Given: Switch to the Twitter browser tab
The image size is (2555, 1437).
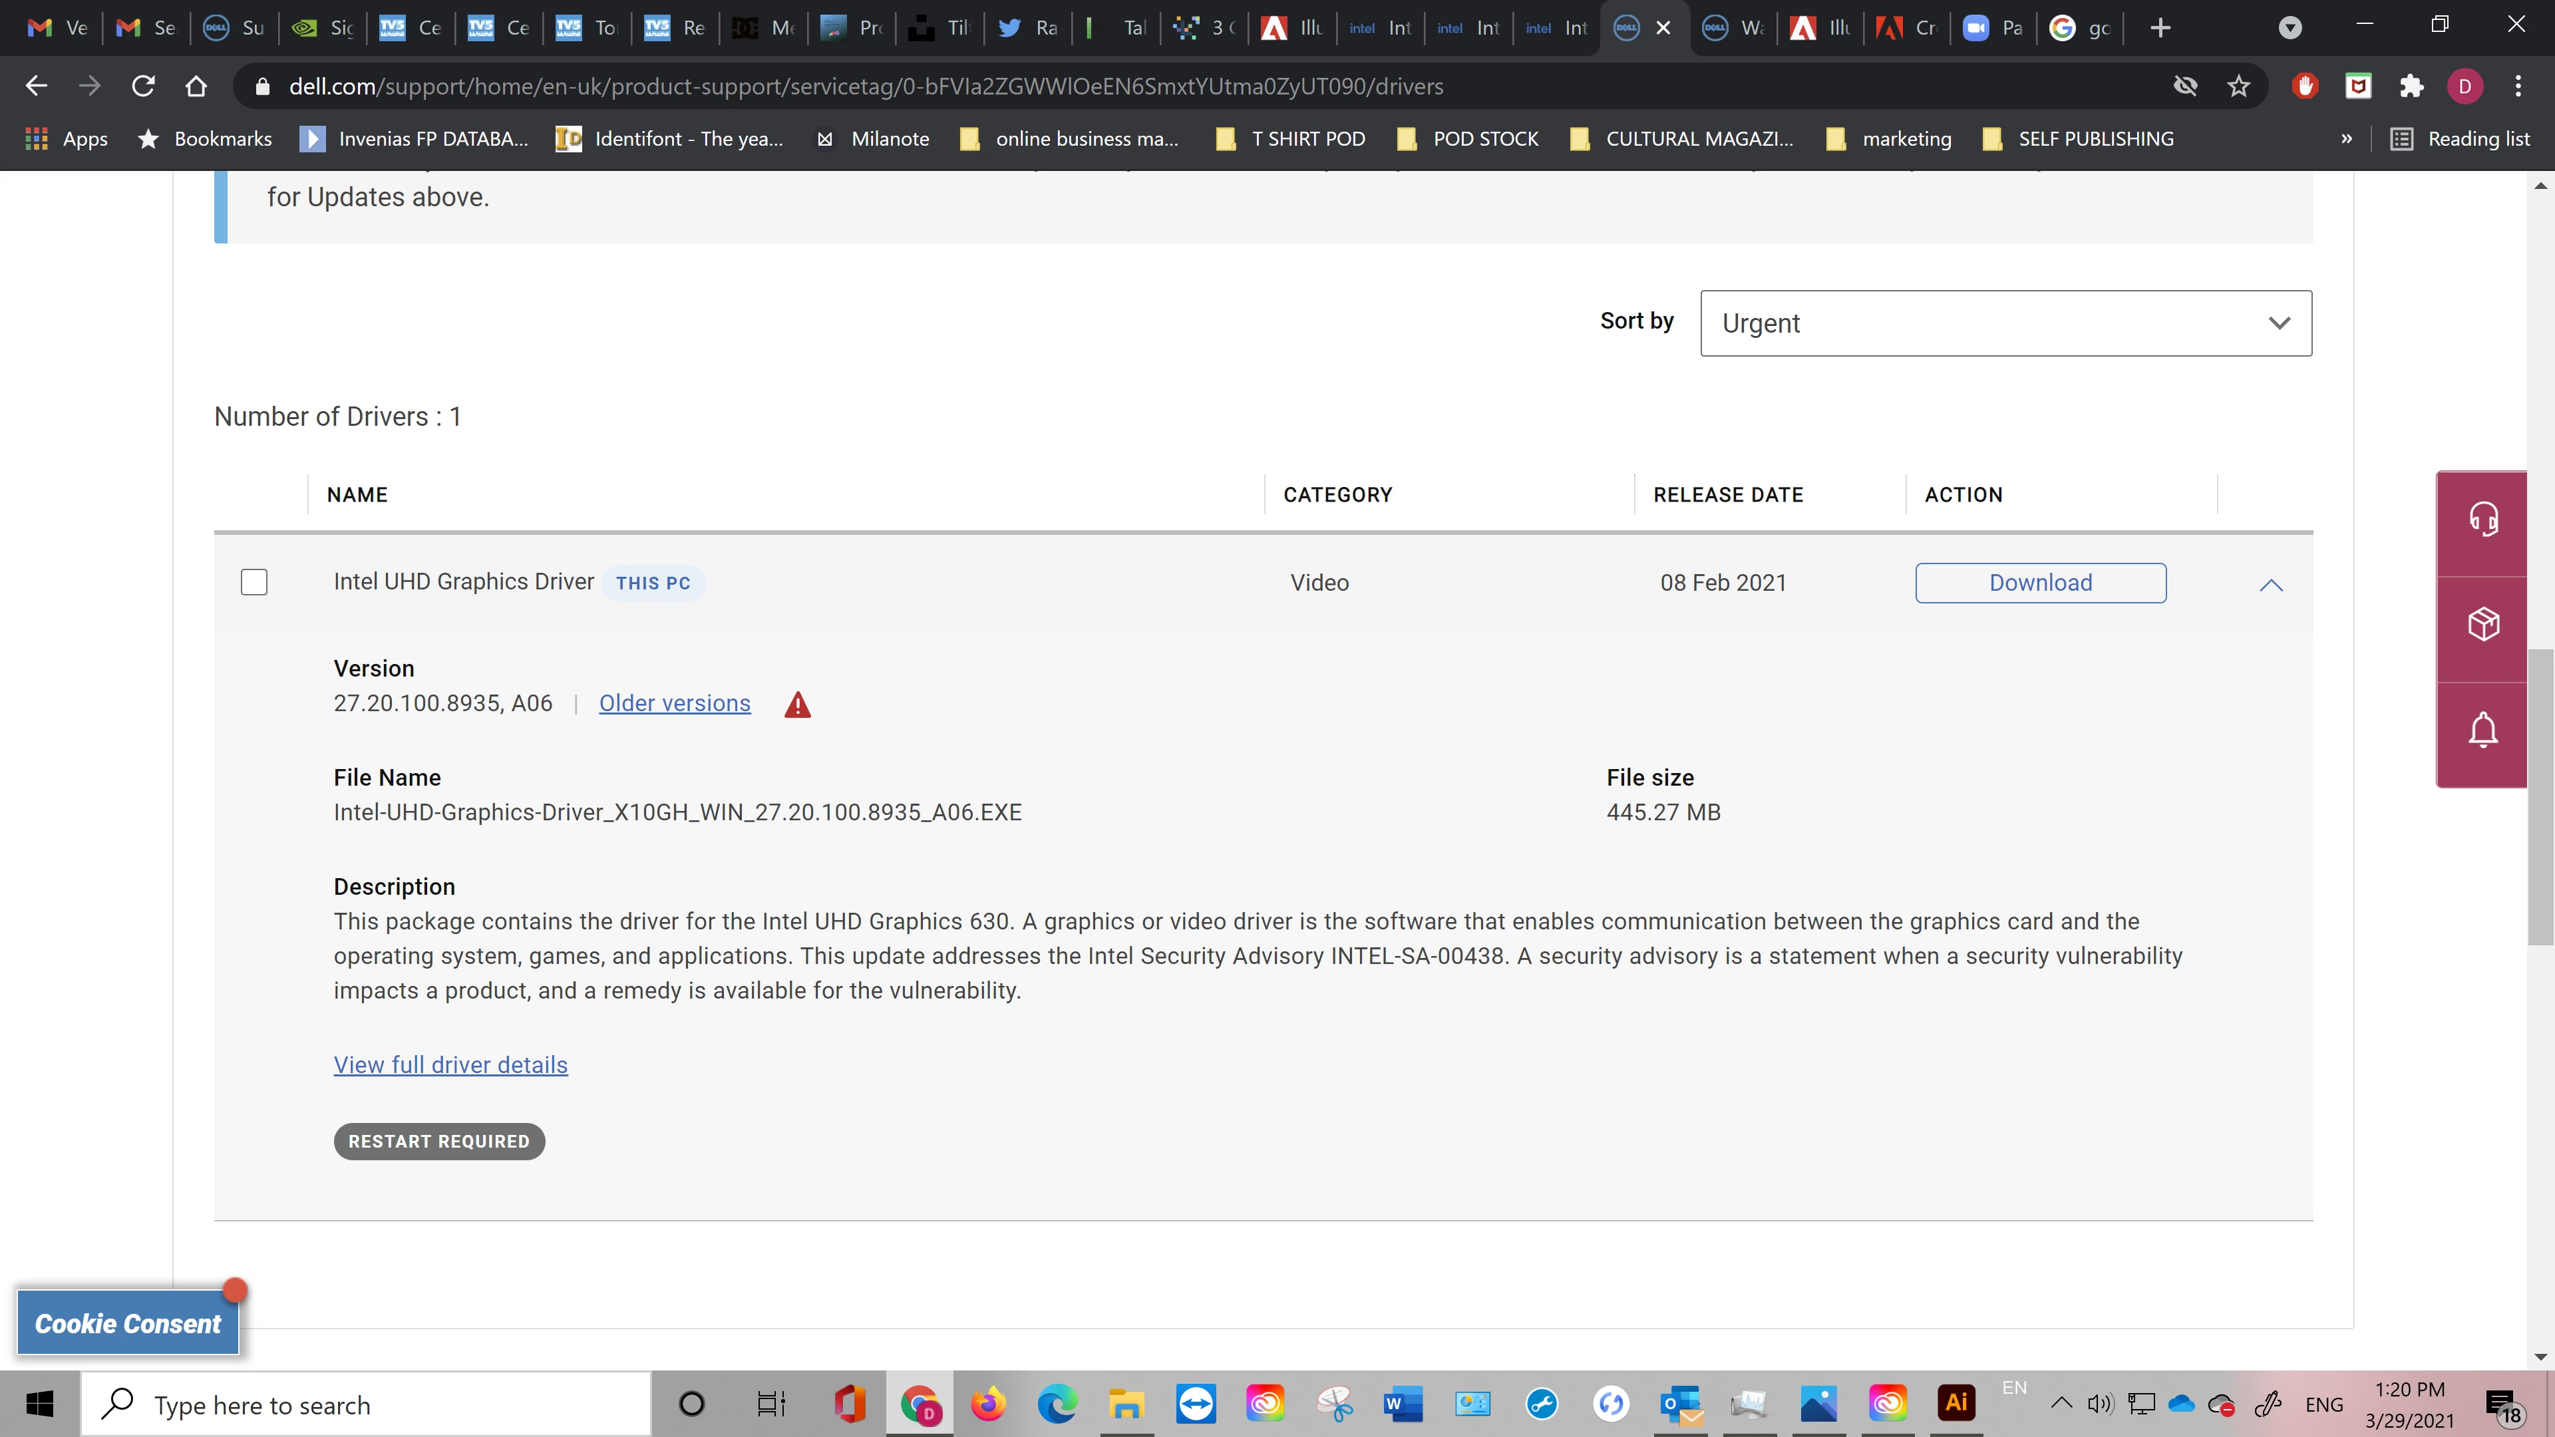Looking at the screenshot, I should 1027,28.
